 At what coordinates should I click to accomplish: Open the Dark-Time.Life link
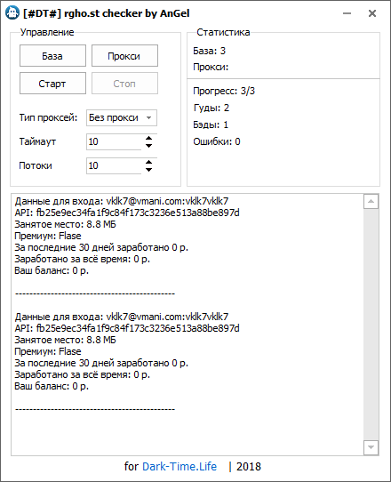(180, 466)
